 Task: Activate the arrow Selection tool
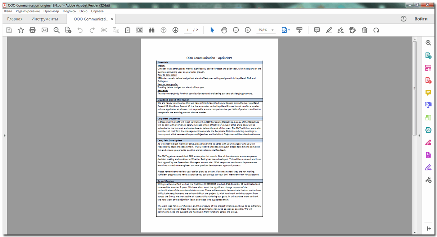(x=212, y=30)
